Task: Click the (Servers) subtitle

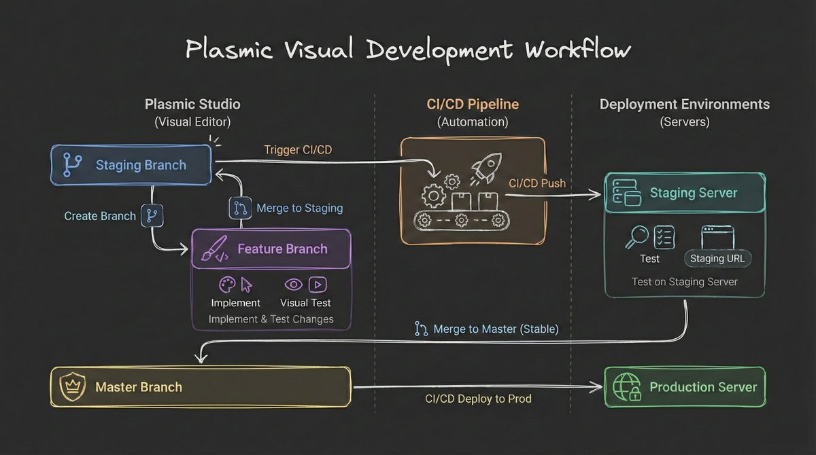Action: [685, 122]
